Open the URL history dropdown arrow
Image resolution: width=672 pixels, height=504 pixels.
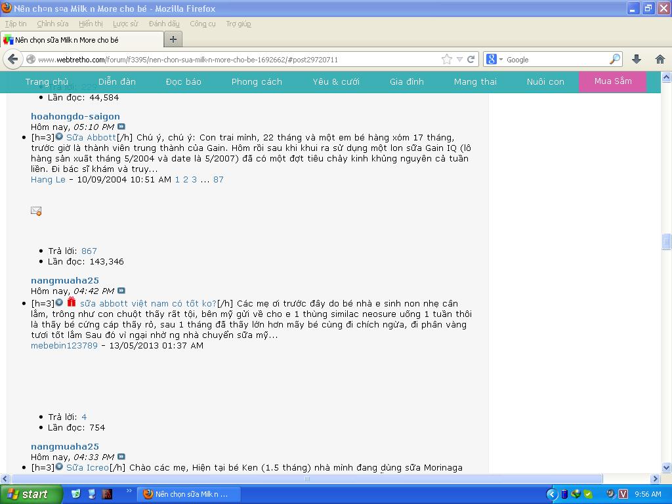(x=459, y=59)
